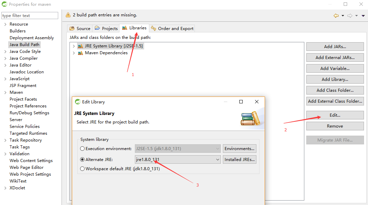Maximize the Edit Library dialog
The height and width of the screenshot is (205, 368).
tap(241, 102)
